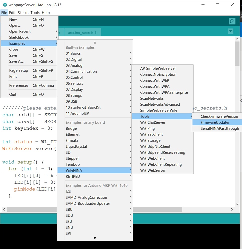Open FirmwareUpdater sketch
This screenshot has width=242, height=249.
tap(217, 122)
